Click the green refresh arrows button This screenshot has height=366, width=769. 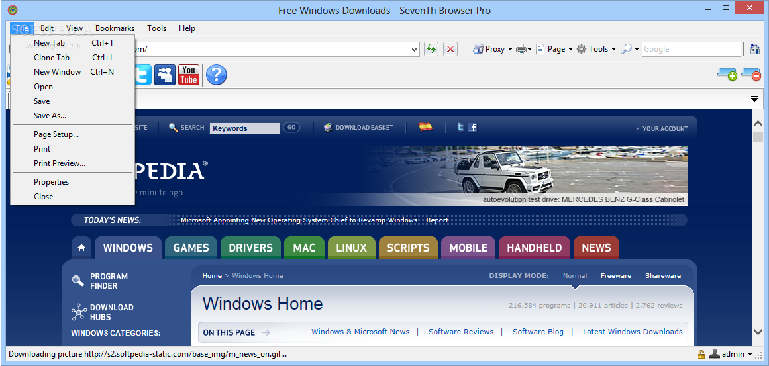(x=431, y=49)
